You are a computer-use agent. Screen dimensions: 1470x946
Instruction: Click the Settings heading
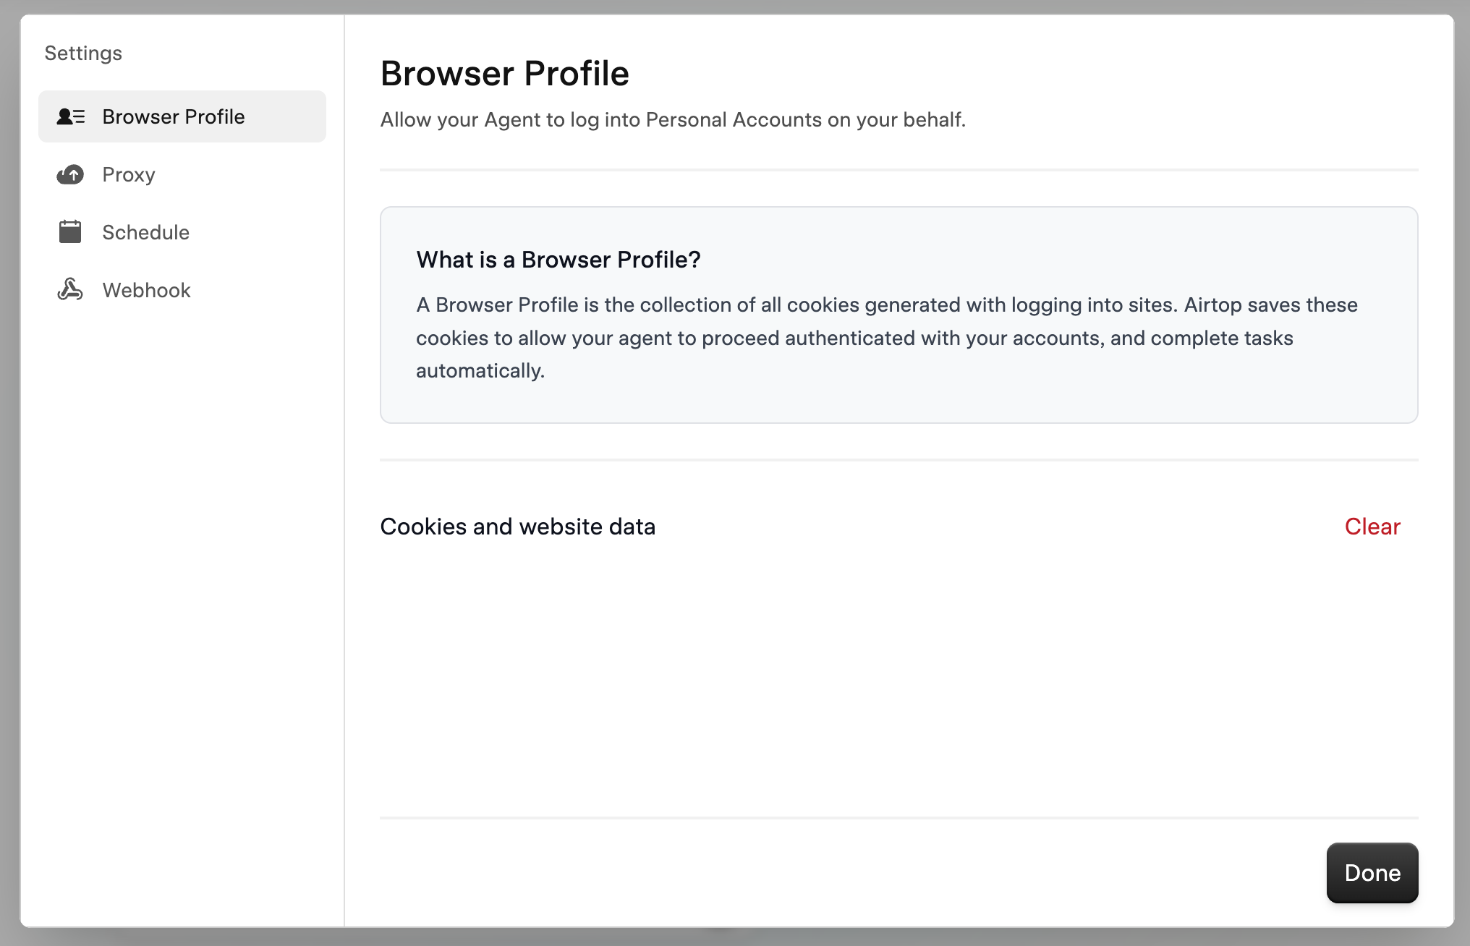coord(83,52)
